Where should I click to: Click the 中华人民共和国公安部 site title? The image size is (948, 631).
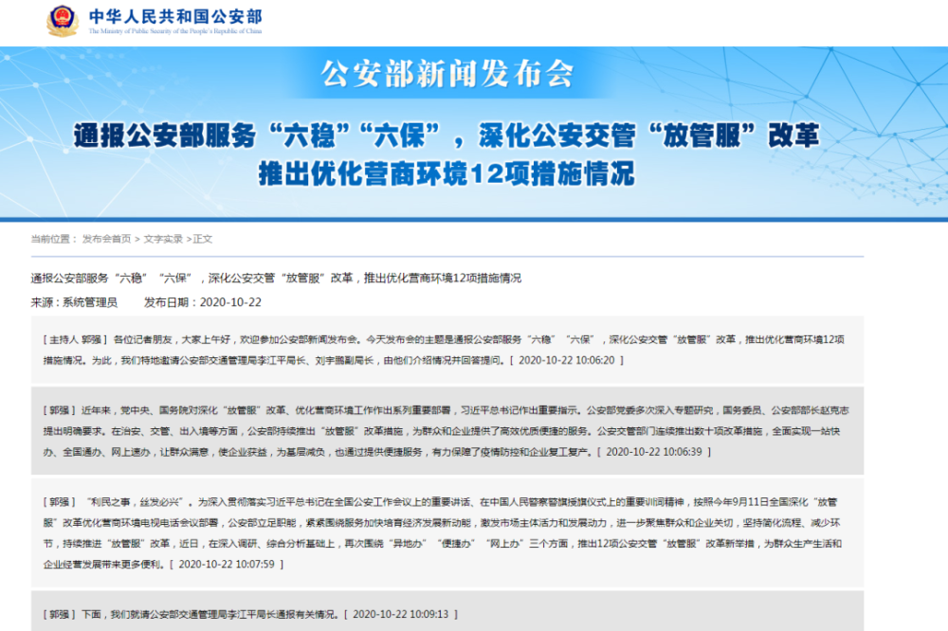175,16
